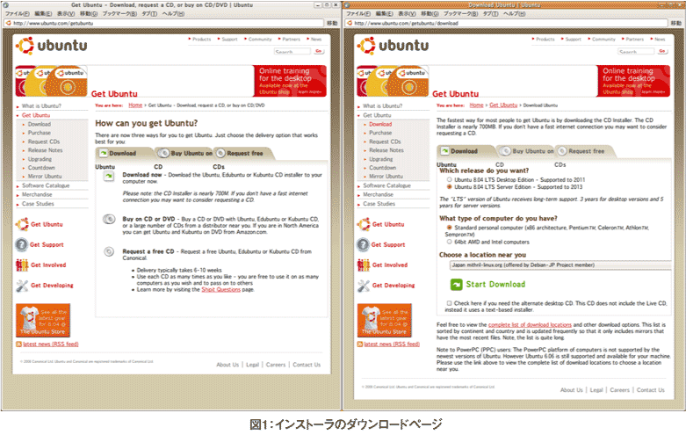Screen dimensions: 686x435
Task: Open Upgrading sidebar link in right window
Action: tap(380, 159)
